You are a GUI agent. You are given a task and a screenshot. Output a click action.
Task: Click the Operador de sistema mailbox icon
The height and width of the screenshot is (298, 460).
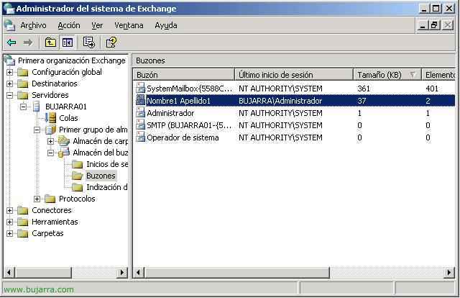pos(141,137)
